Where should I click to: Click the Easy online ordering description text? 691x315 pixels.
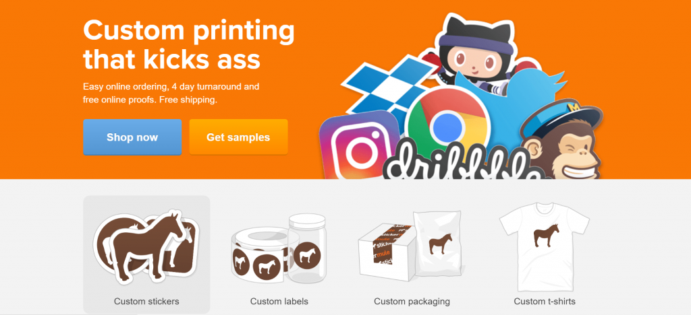tap(171, 93)
